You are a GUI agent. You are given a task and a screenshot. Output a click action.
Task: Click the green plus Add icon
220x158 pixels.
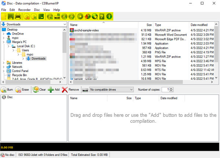(x=51, y=90)
